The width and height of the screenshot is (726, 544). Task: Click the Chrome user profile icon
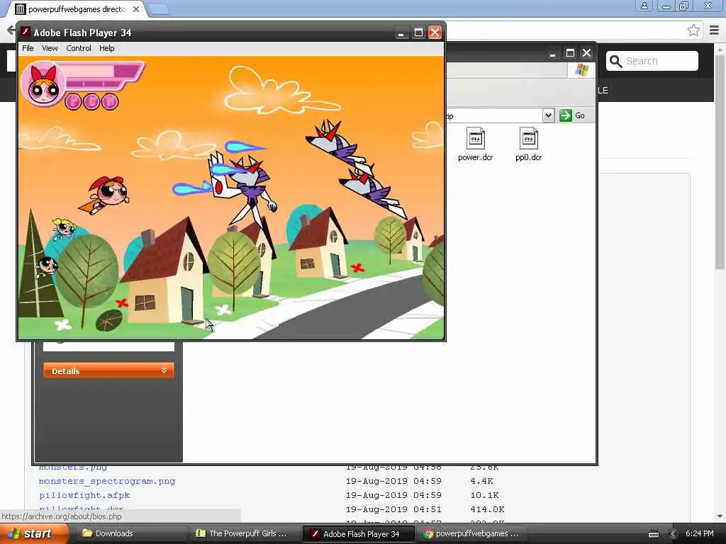point(644,6)
